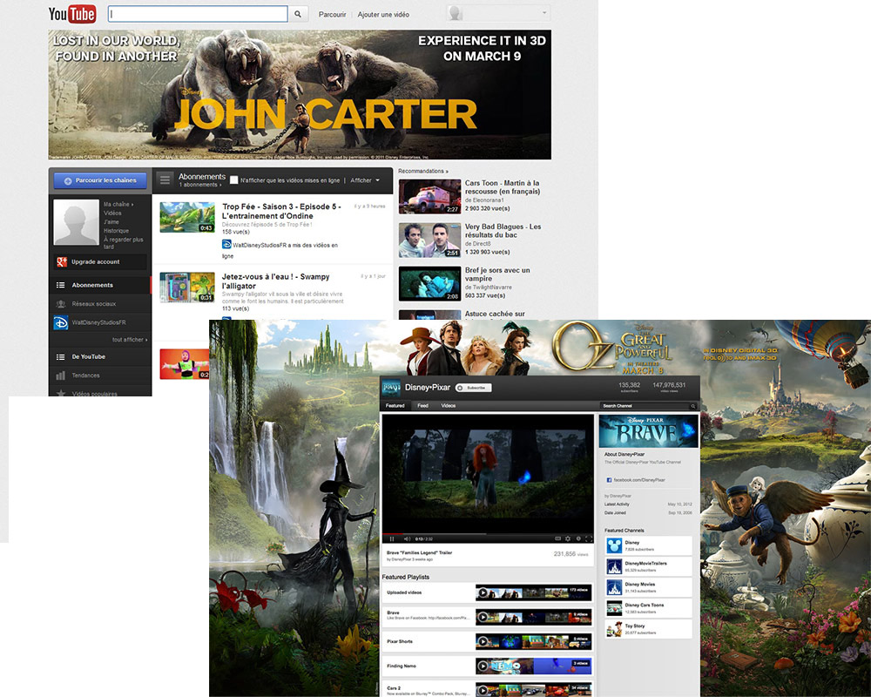Click into the YouTube search field
Image resolution: width=871 pixels, height=697 pixels.
tap(198, 14)
